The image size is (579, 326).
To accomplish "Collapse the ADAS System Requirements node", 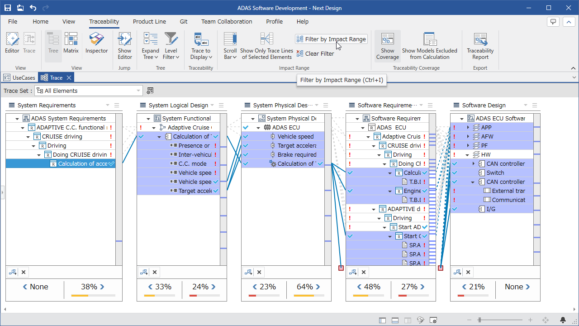I will [17, 118].
